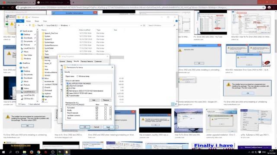Open a new Chrome tab with the plus icon
The width and height of the screenshot is (277, 155).
(73, 3)
